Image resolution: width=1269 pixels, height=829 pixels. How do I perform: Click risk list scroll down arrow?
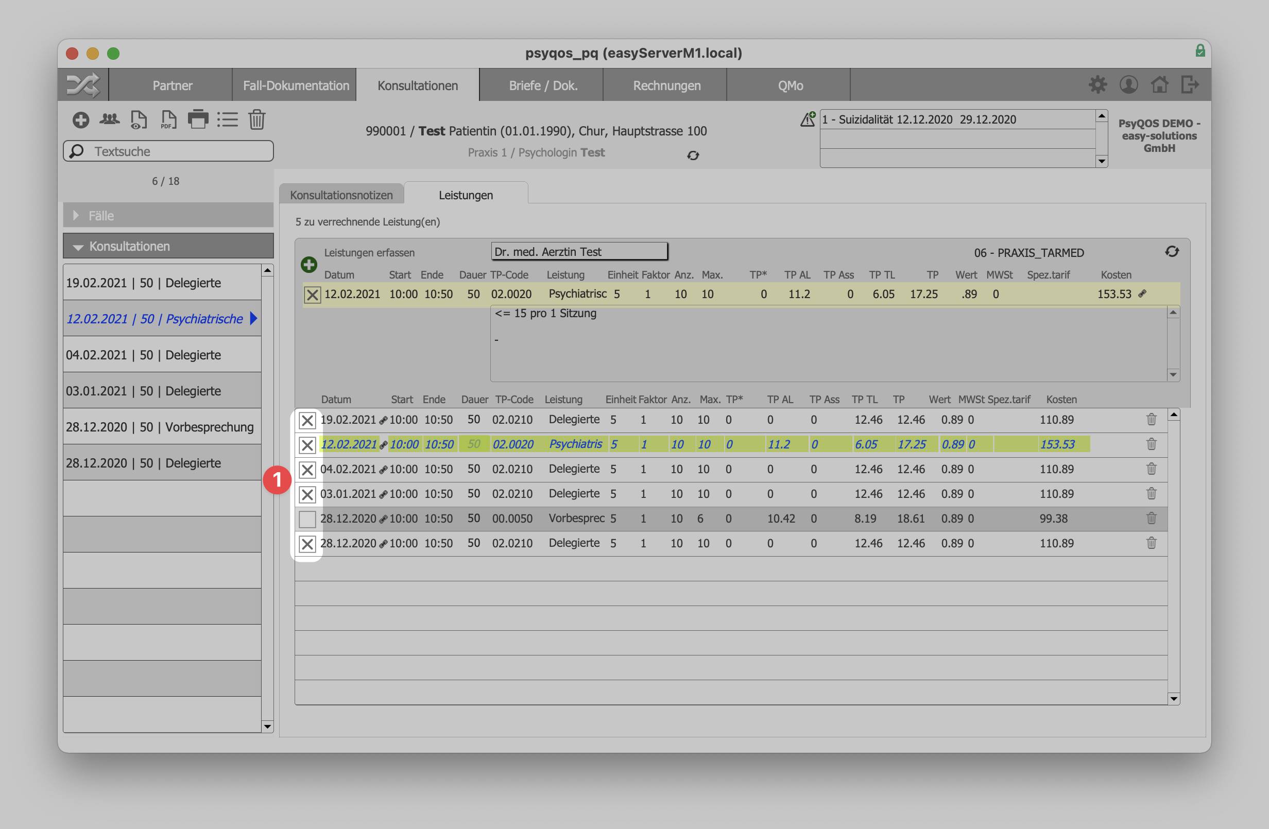[1102, 161]
